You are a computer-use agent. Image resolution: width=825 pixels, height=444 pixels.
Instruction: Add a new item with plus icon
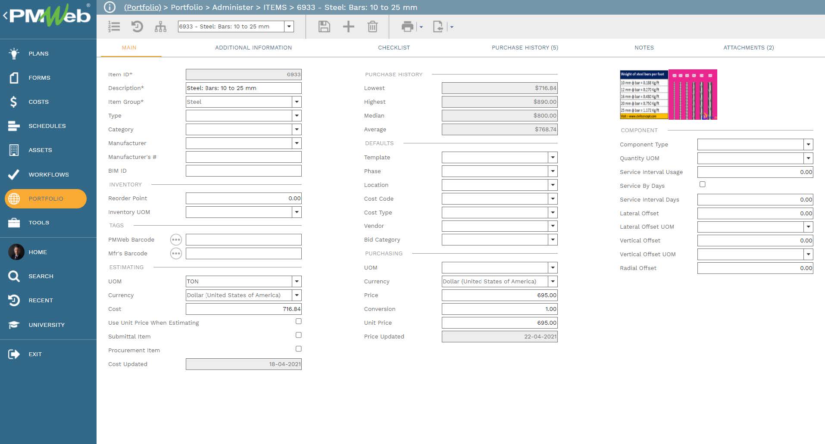point(348,27)
